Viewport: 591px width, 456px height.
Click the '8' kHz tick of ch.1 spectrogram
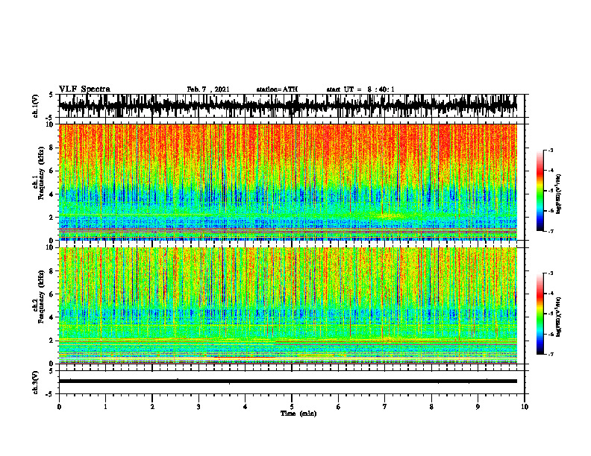[52, 148]
